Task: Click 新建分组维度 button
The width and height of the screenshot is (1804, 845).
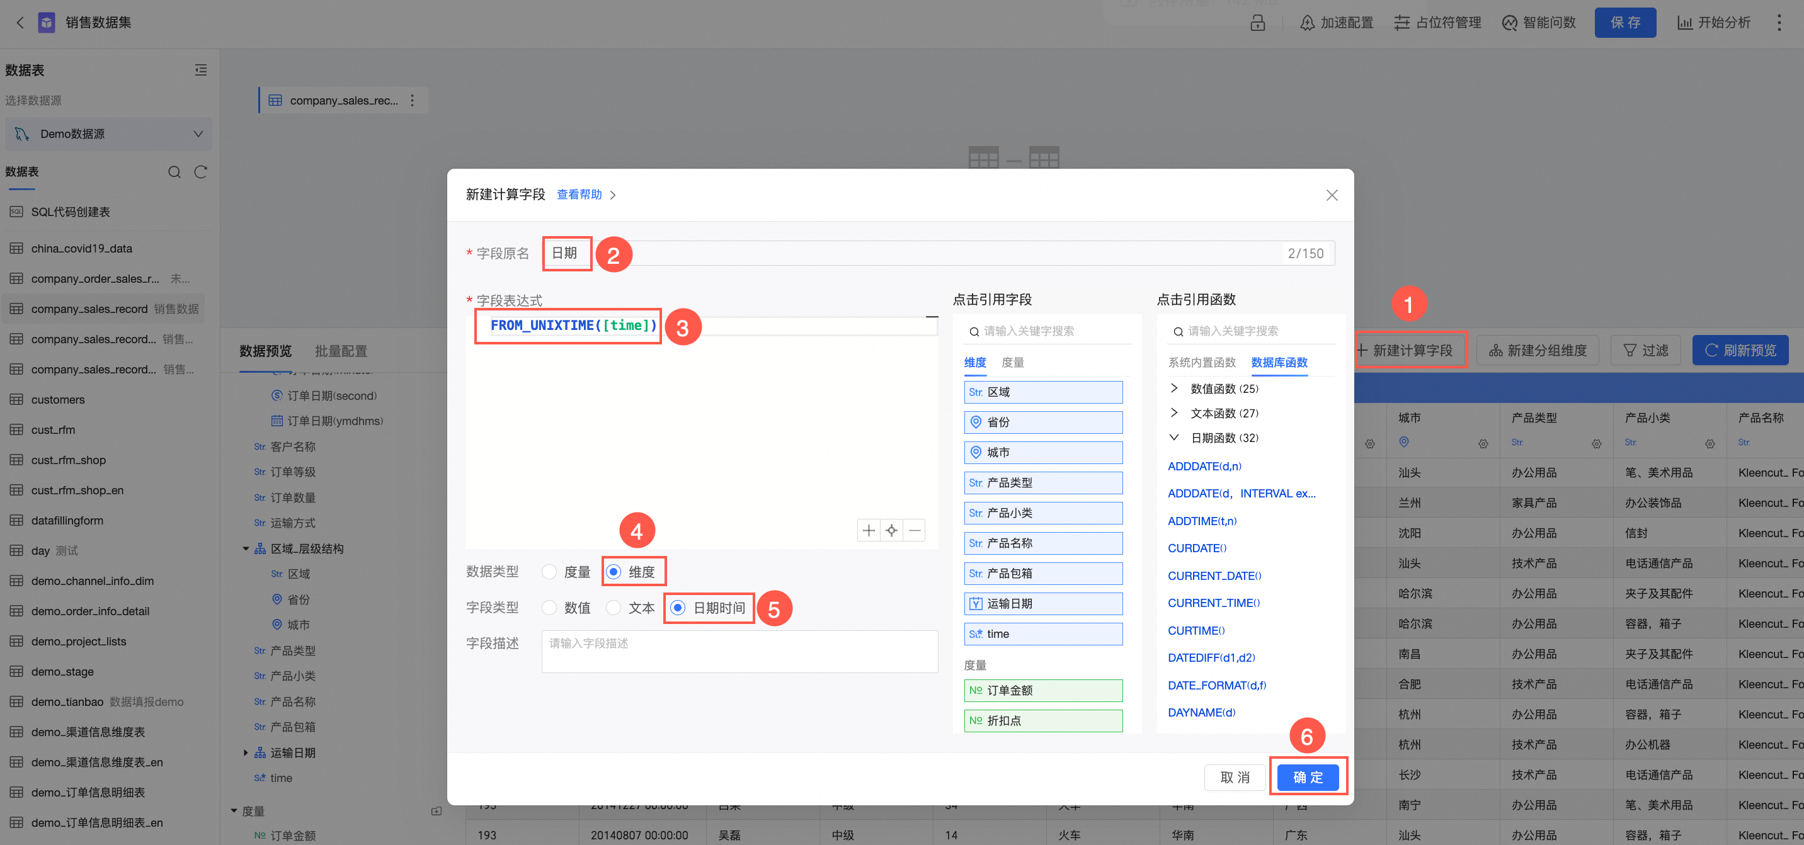Action: pos(1537,350)
